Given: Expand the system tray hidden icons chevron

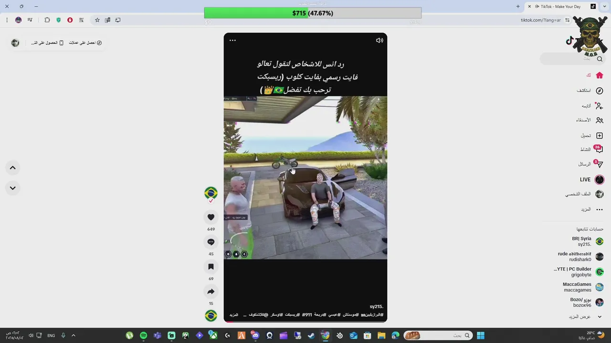Looking at the screenshot, I should (x=74, y=336).
